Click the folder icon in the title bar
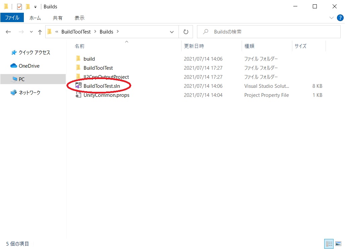Image resolution: width=345 pixels, height=249 pixels. [6, 7]
